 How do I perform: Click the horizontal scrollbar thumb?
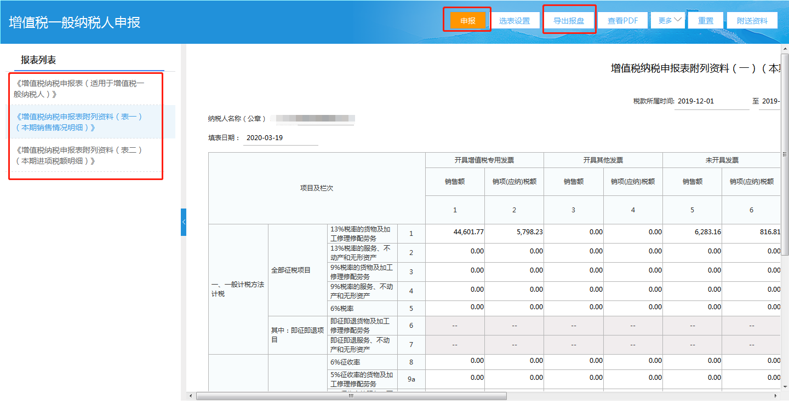click(351, 396)
